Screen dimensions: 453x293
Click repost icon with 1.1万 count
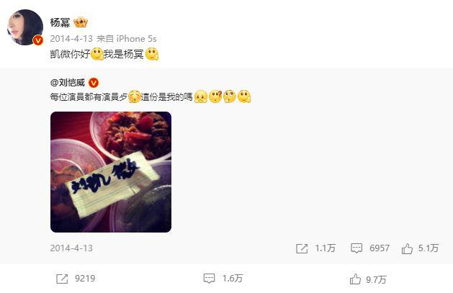click(302, 248)
